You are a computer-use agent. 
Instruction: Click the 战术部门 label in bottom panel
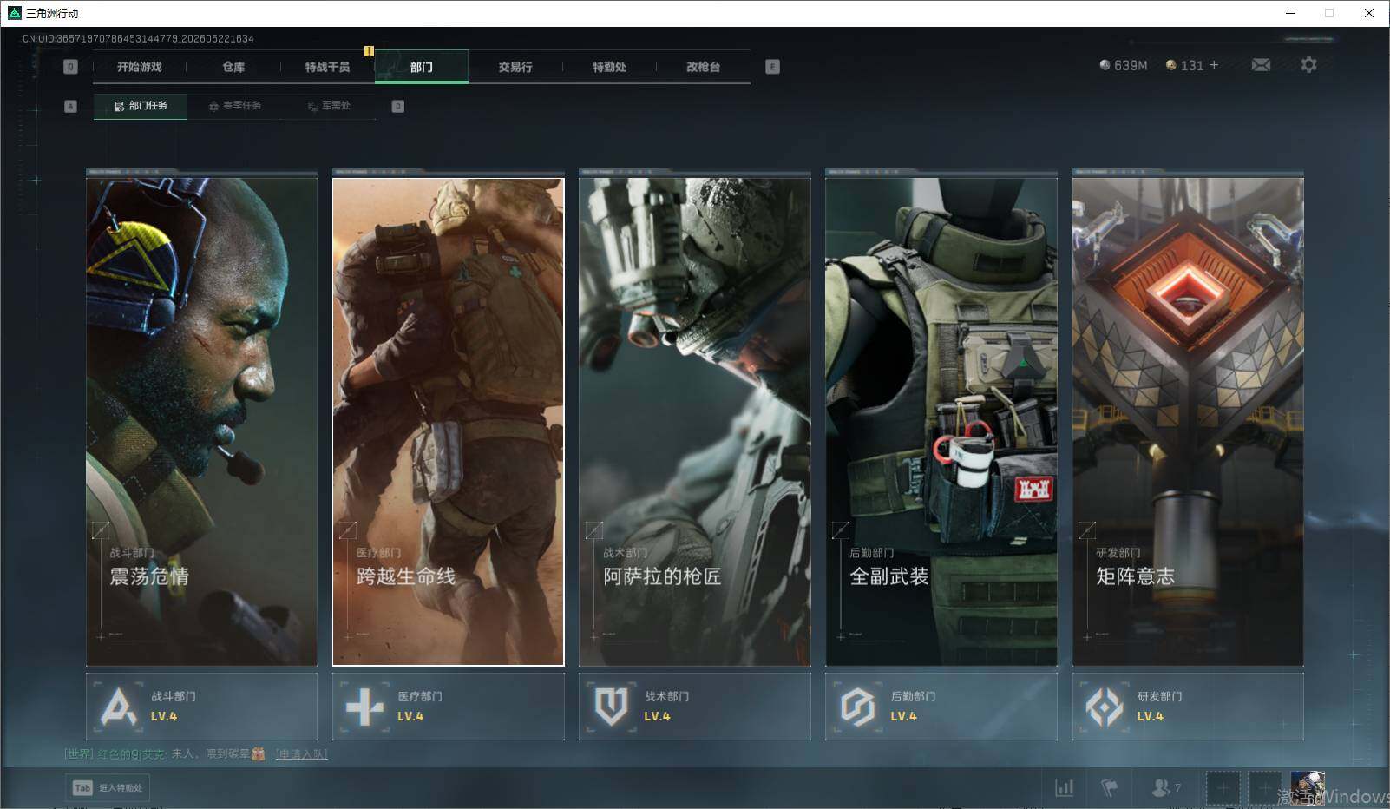click(666, 696)
